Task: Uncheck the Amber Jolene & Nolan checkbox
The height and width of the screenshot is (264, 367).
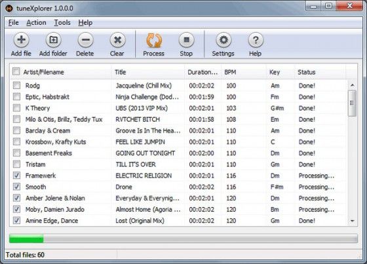Action: click(16, 198)
